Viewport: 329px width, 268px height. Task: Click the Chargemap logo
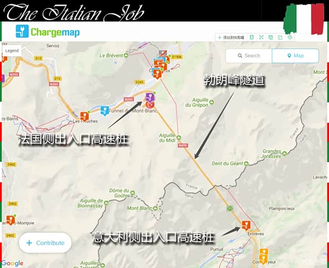[48, 32]
